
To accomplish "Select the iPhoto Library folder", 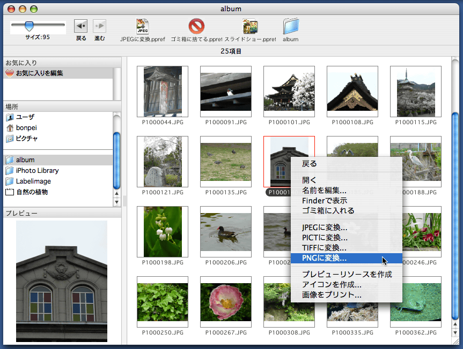I will click(x=37, y=171).
